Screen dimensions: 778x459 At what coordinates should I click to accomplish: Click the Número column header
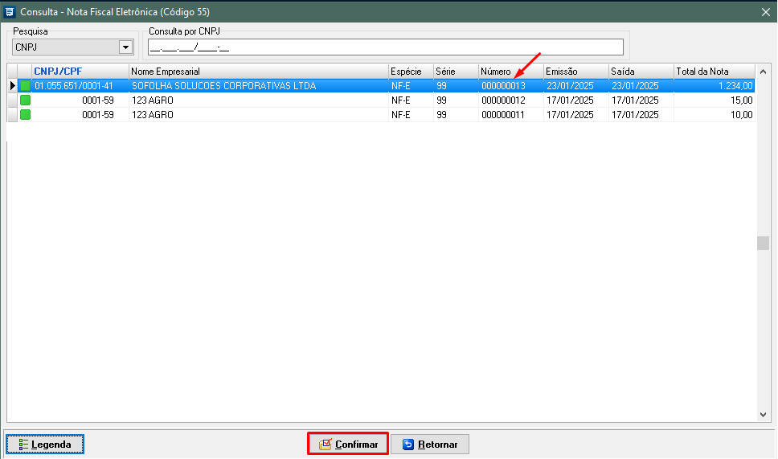coord(495,72)
